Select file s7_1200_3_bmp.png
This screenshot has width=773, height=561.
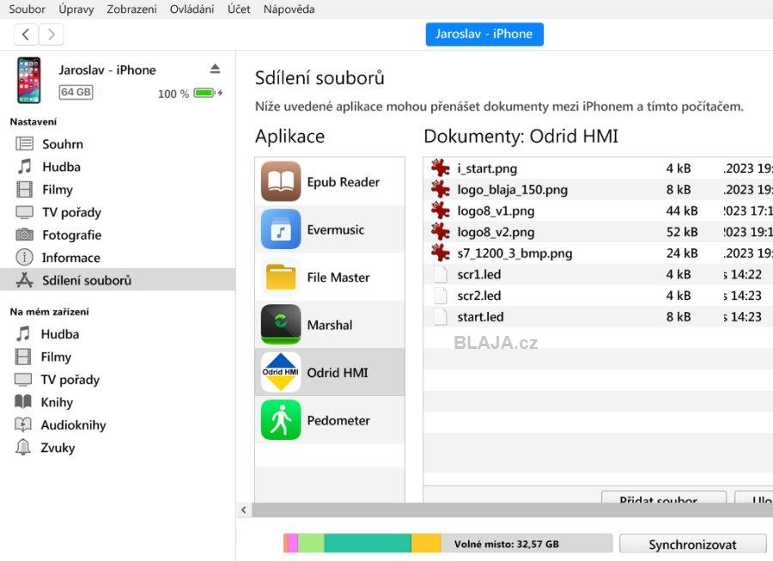[x=598, y=253]
